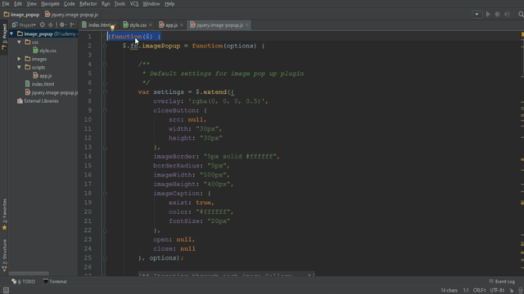
Task: Click the 1:1 cursor position indicator
Action: (466, 291)
